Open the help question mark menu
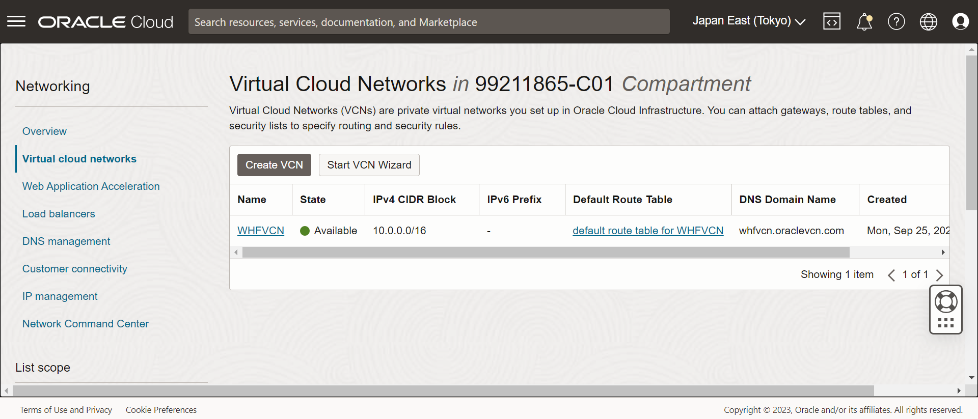This screenshot has width=978, height=419. pyautogui.click(x=896, y=21)
